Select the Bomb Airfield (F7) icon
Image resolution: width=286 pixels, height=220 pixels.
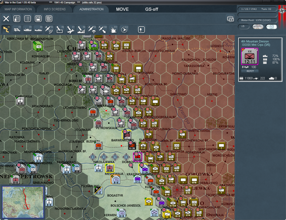[x=70, y=30]
